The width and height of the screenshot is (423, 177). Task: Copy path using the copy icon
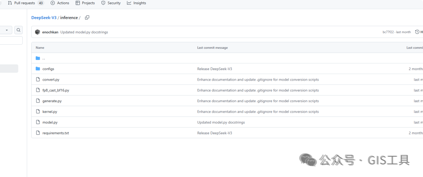tap(87, 18)
